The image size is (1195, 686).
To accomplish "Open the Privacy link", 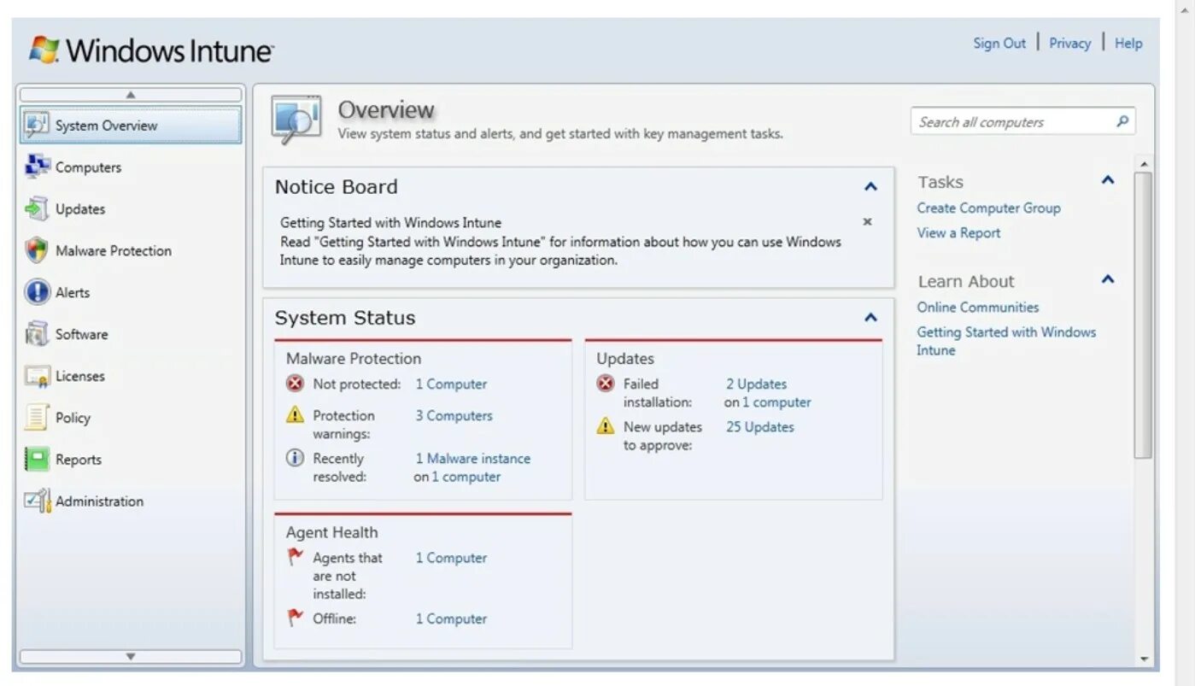I will pos(1069,43).
